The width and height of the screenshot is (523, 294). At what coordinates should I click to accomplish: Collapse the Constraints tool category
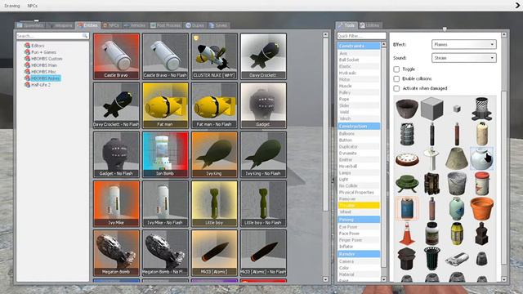[359, 46]
